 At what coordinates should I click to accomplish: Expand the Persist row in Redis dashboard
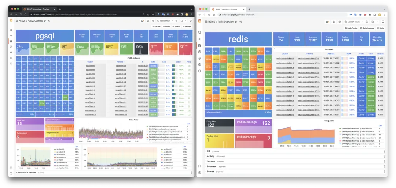point(295,172)
